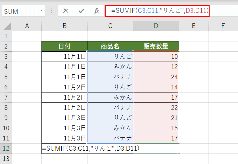Click the Insert Function (fx) icon
Viewport: 238px width, 164px height.
click(97, 11)
